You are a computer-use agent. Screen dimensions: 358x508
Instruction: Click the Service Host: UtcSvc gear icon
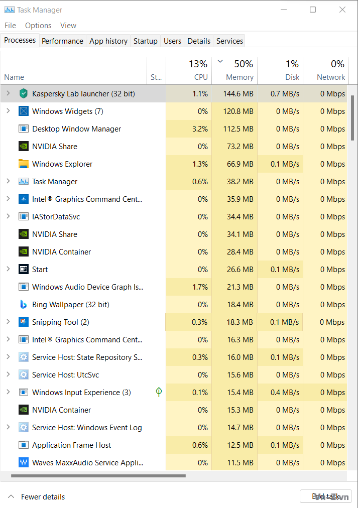pyautogui.click(x=23, y=374)
